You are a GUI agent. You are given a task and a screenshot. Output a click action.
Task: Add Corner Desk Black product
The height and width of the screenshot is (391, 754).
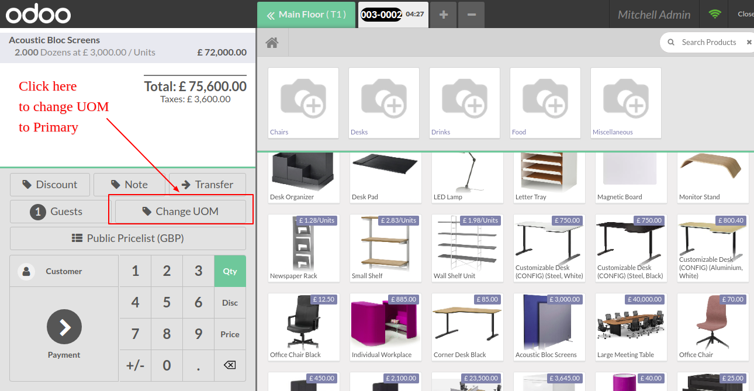click(x=468, y=327)
